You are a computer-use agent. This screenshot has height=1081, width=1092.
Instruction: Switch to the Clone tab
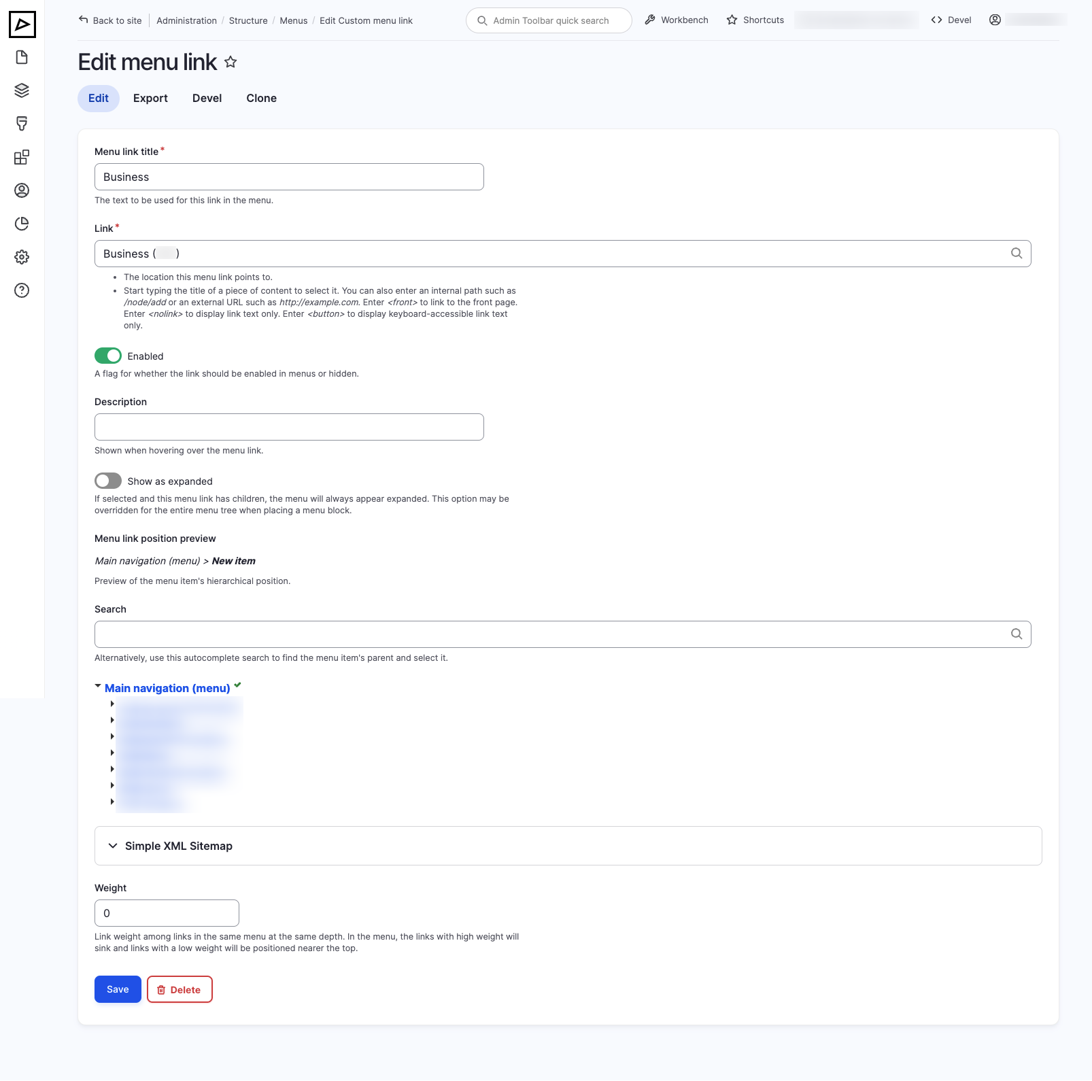point(261,98)
